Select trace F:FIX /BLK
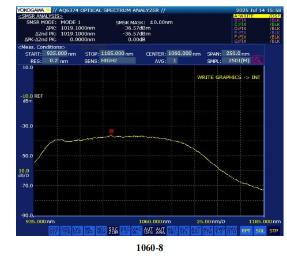The height and width of the screenshot is (263, 287). pos(257,37)
